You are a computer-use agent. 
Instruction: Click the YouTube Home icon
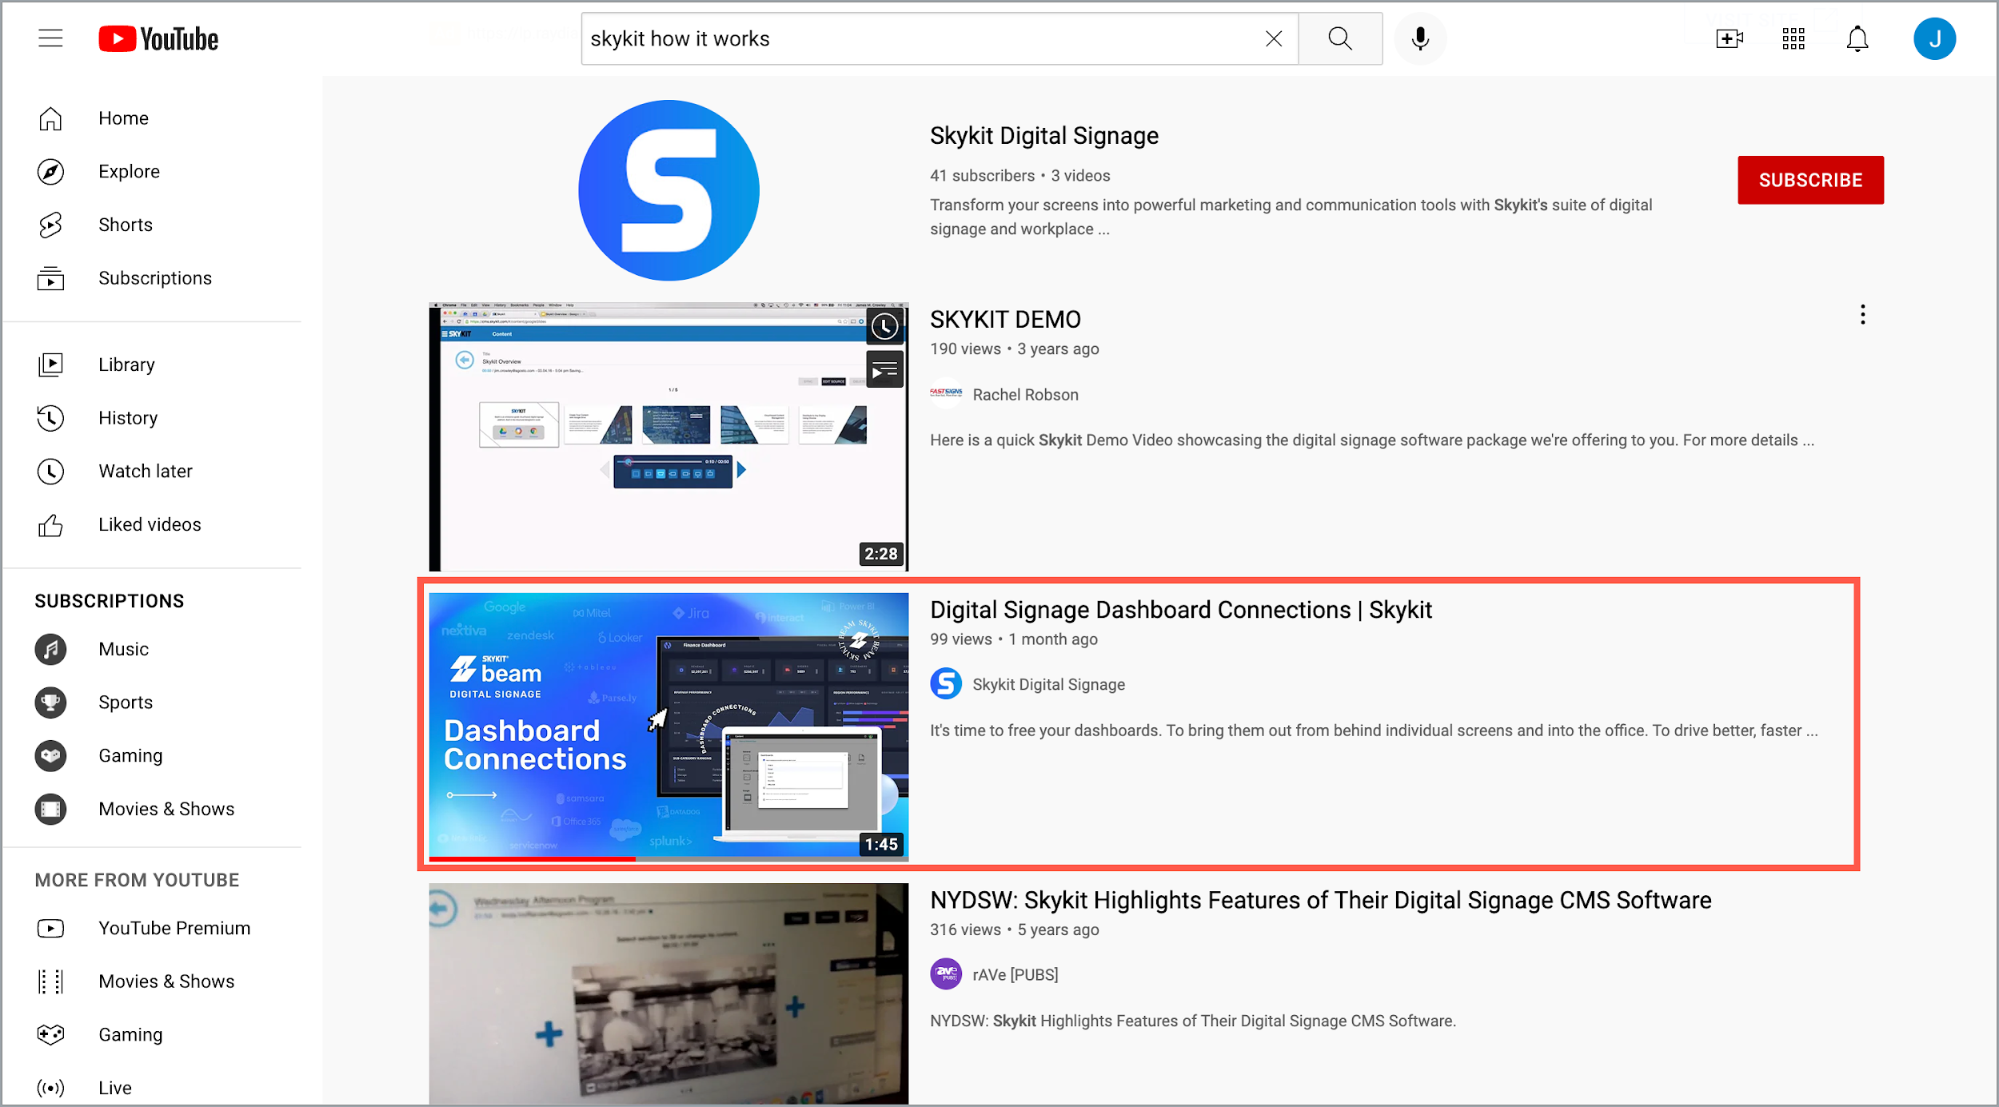pyautogui.click(x=50, y=118)
